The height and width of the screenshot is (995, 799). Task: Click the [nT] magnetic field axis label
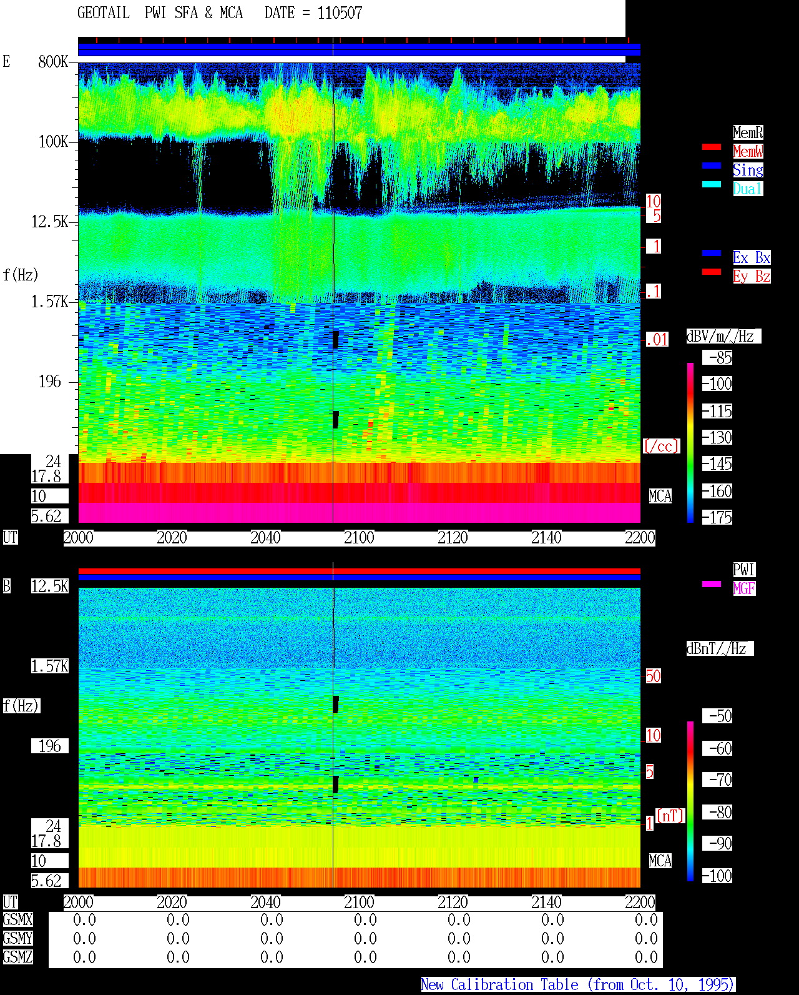click(670, 816)
